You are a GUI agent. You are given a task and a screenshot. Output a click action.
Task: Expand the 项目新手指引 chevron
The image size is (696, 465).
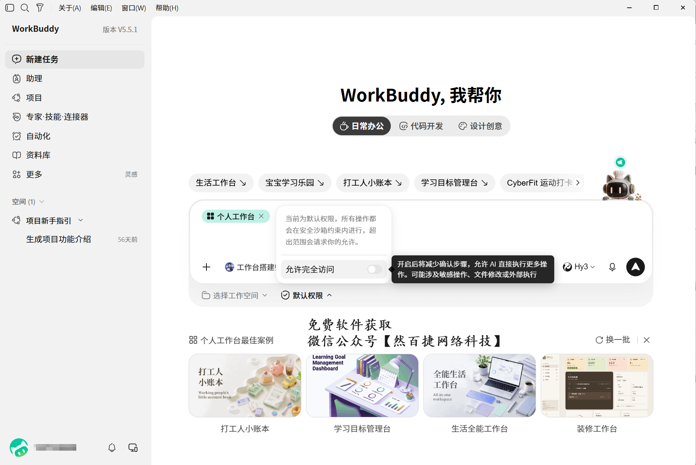81,220
